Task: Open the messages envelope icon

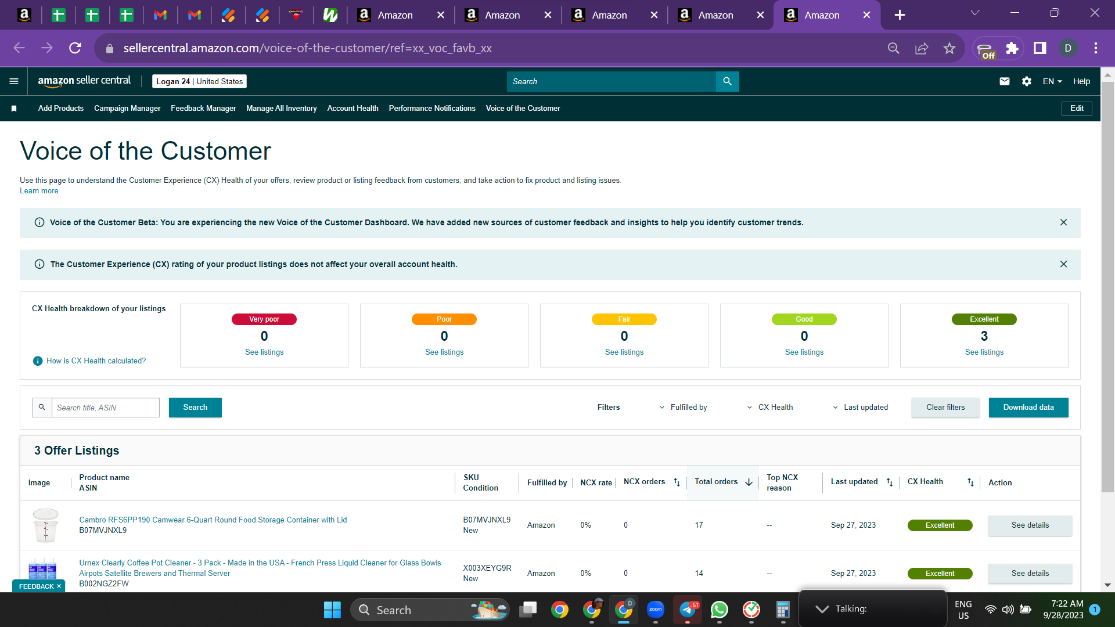Action: point(1004,81)
